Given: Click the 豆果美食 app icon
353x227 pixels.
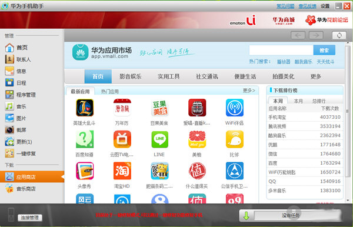Looking at the screenshot, I should 159,108.
